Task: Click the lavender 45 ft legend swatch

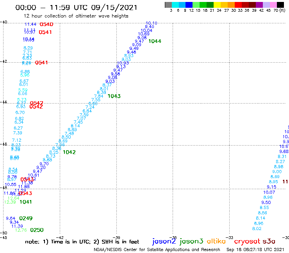Action: pyautogui.click(x=266, y=5)
